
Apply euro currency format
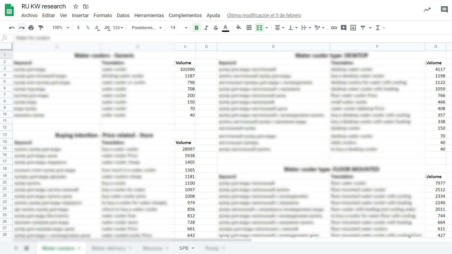pos(78,27)
